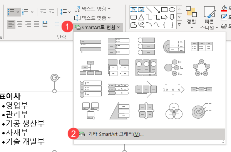The image size is (231, 152).
Task: Select the Pyramid List SmartArt layout
Action: tap(119, 111)
